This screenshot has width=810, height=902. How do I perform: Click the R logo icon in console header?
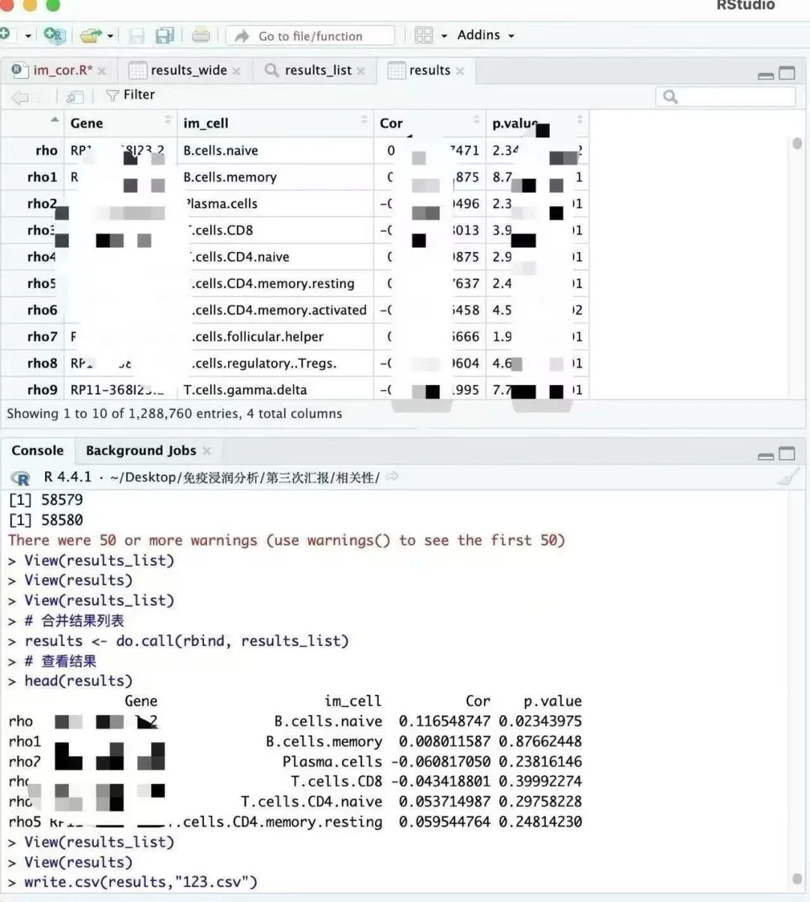tap(22, 477)
